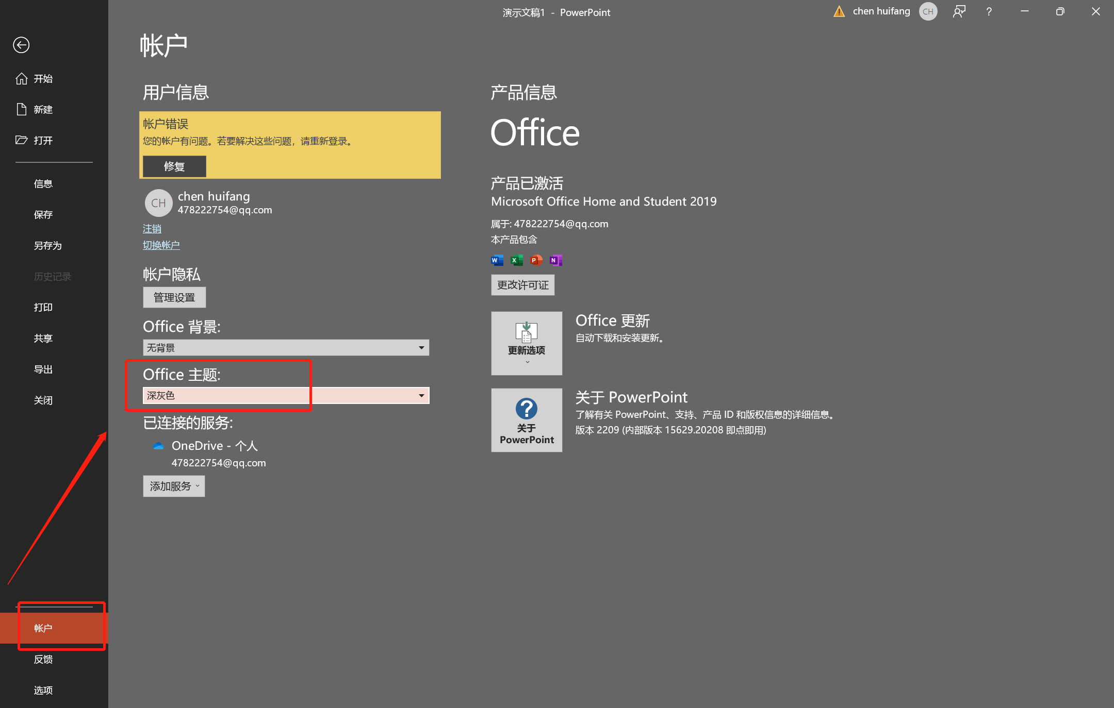This screenshot has width=1114, height=708.
Task: Click the email 478222754@qq.com under chen huifang
Action: 225,210
